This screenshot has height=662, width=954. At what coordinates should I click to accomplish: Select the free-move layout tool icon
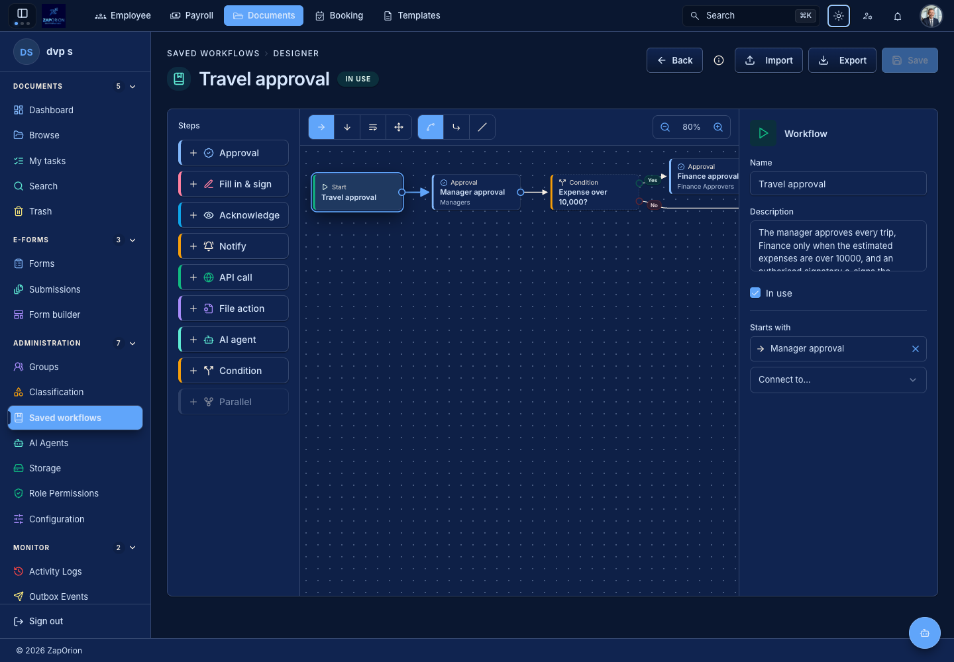click(x=399, y=127)
